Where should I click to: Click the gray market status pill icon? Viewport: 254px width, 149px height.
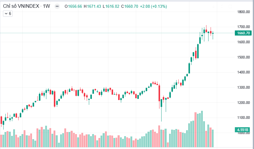57,7
